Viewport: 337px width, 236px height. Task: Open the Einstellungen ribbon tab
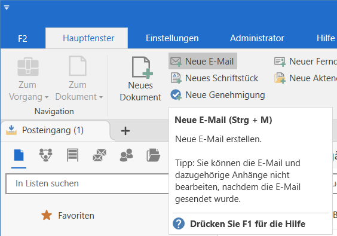click(172, 38)
